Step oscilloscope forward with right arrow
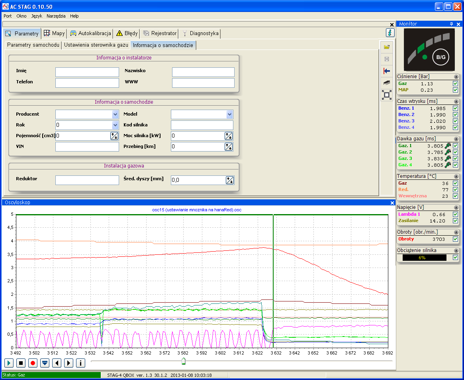This screenshot has width=464, height=380. point(69,363)
